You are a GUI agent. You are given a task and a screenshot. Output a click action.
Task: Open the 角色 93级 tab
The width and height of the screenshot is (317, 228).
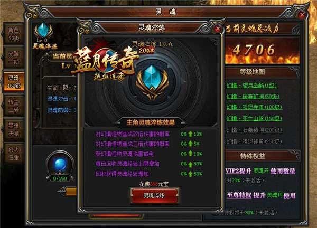coord(14,34)
